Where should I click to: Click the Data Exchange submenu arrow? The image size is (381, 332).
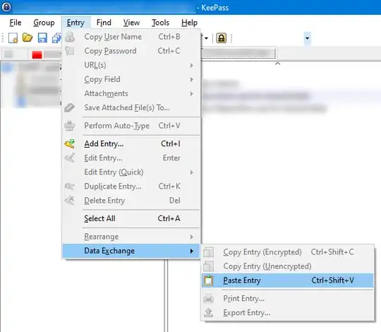[192, 251]
